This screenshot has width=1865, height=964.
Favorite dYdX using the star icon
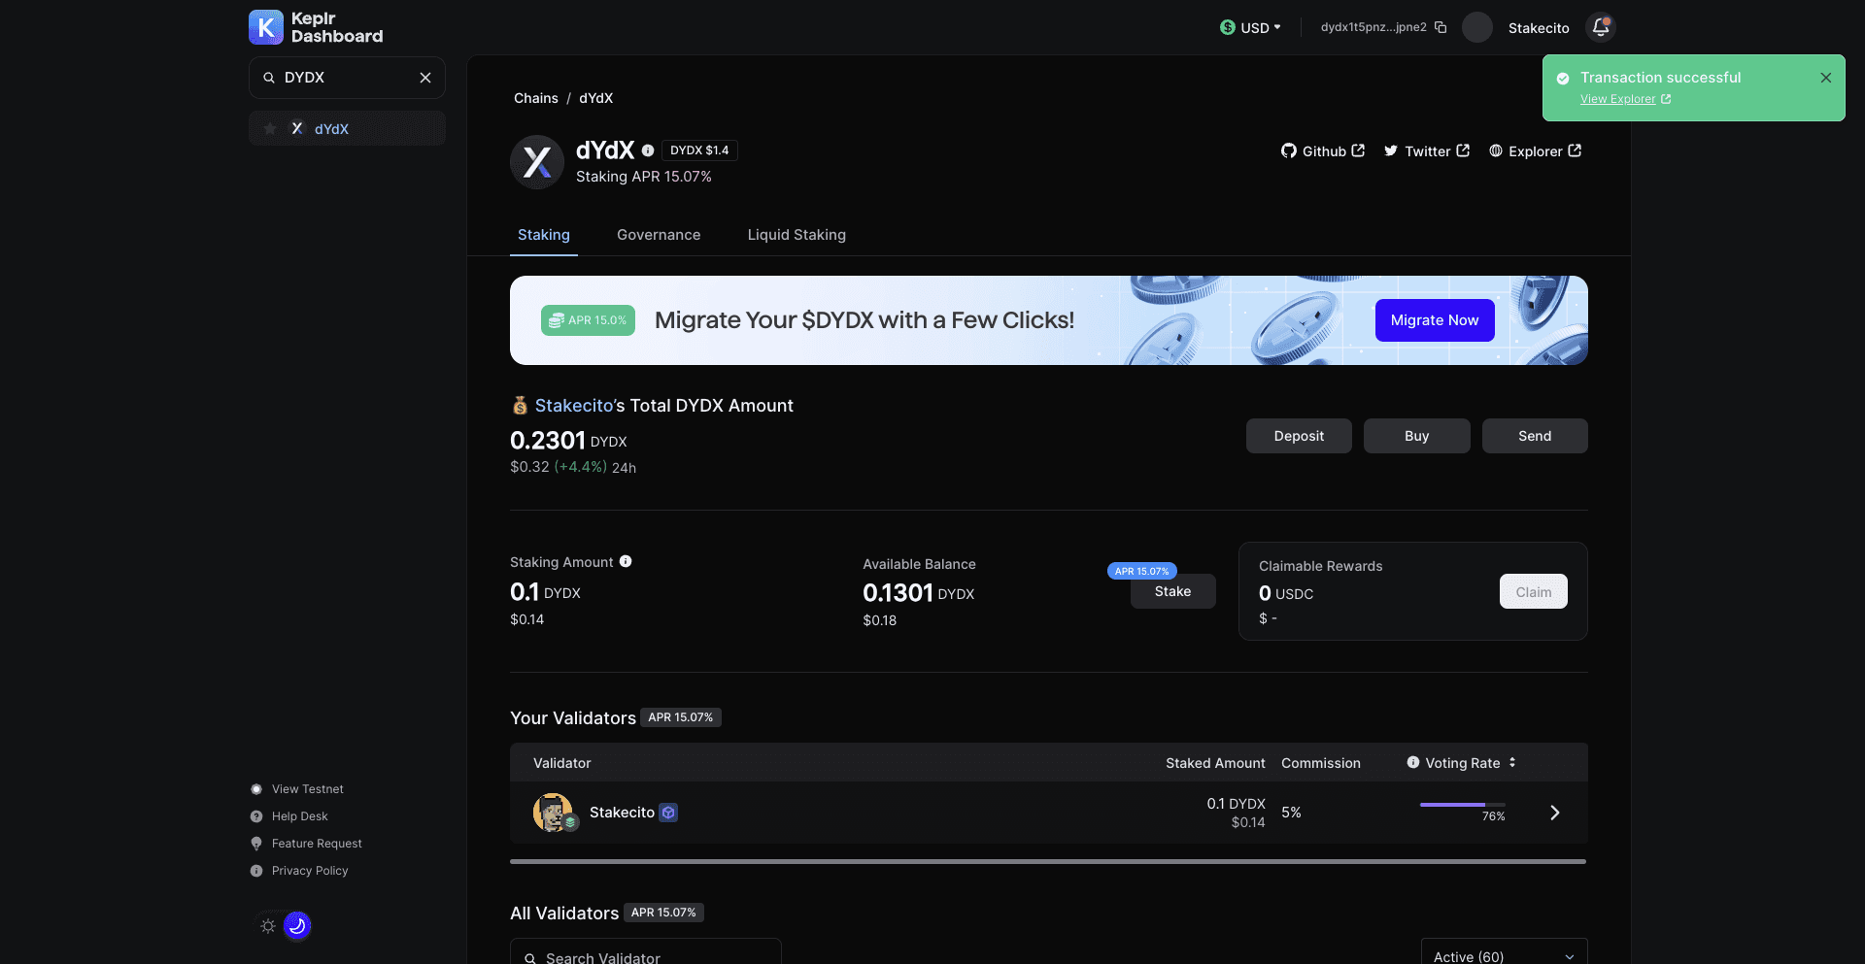[x=269, y=127]
